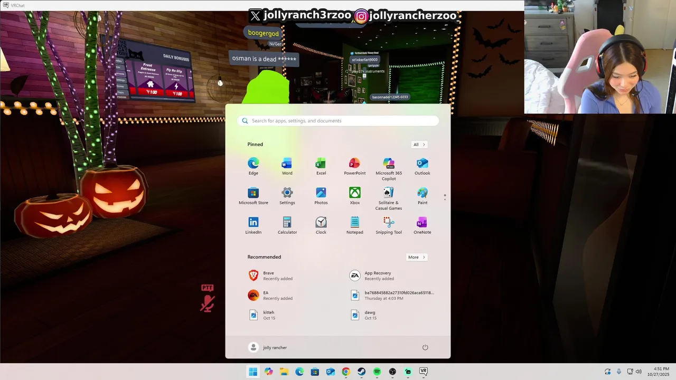Click the taskbar icon left of VRChat

[x=408, y=372]
